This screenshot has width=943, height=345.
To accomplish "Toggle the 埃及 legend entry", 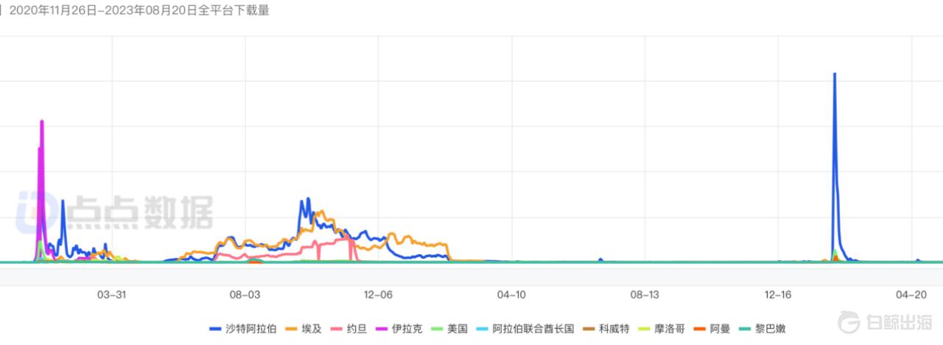I will [x=312, y=329].
